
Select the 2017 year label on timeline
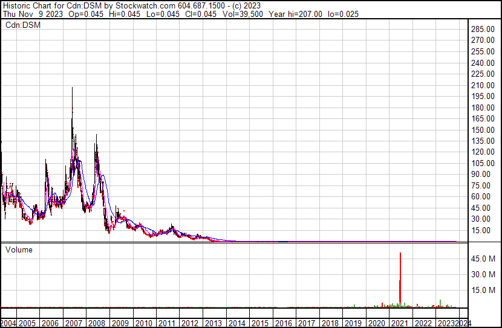(x=307, y=323)
